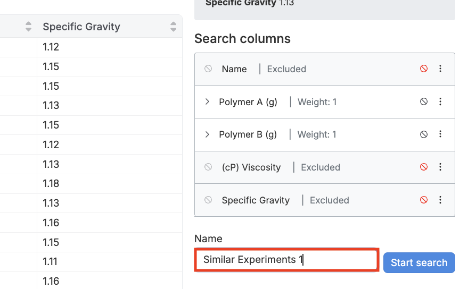Viewport: 476px width, 289px height.
Task: Open three-dot menu for (cP) Viscosity
Action: [440, 167]
